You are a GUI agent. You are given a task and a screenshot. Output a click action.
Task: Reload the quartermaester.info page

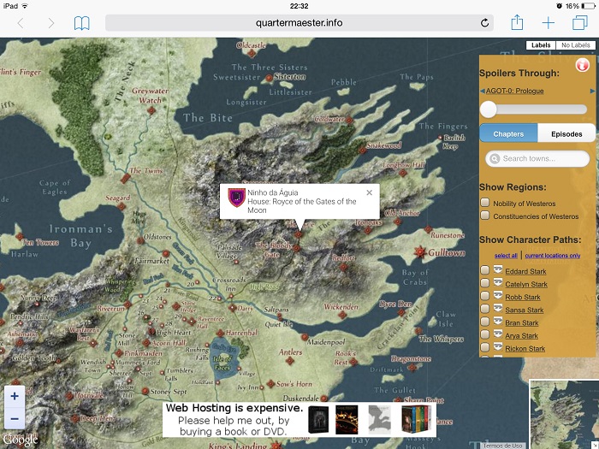pos(484,23)
